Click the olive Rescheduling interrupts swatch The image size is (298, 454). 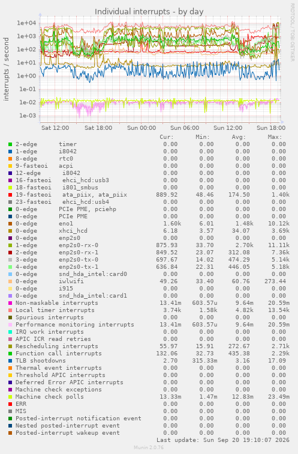click(x=10, y=346)
